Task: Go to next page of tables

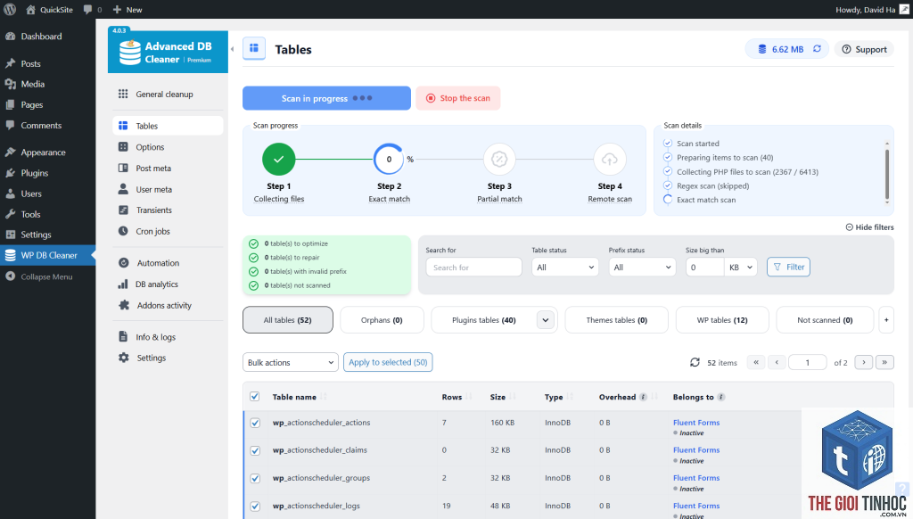Action: pyautogui.click(x=863, y=362)
